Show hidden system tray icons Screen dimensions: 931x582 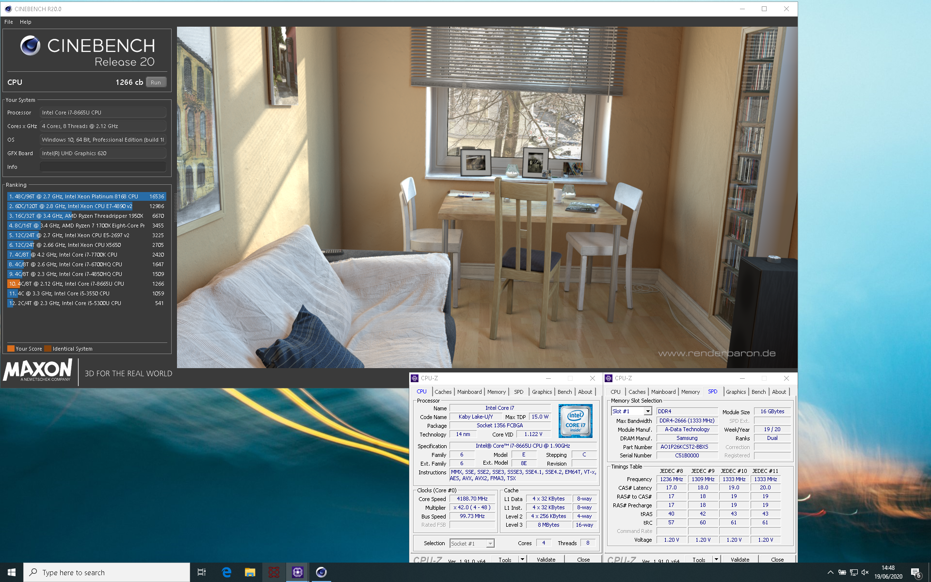[830, 572]
